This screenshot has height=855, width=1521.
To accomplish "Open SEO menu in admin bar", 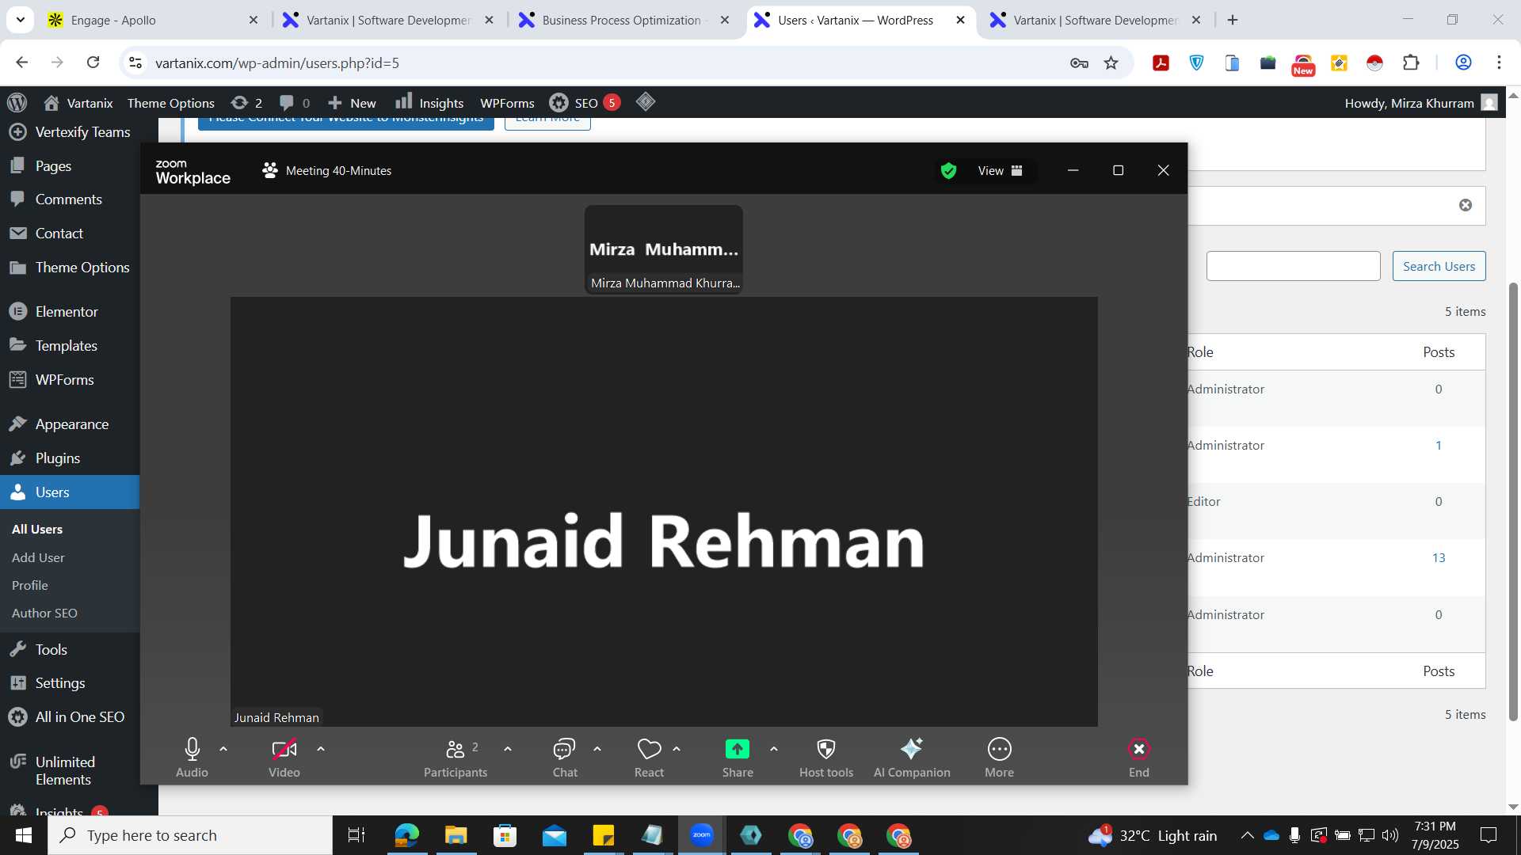I will (585, 103).
